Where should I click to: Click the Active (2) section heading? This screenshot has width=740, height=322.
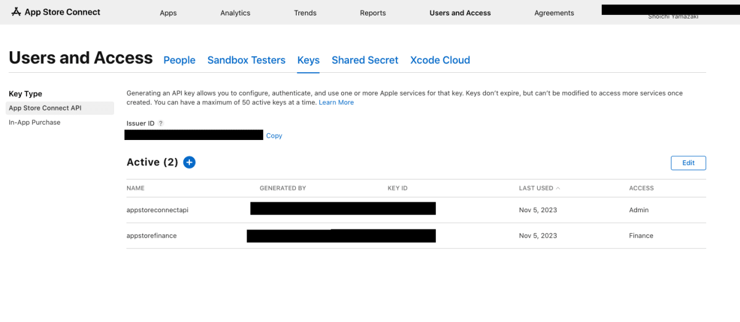point(152,162)
